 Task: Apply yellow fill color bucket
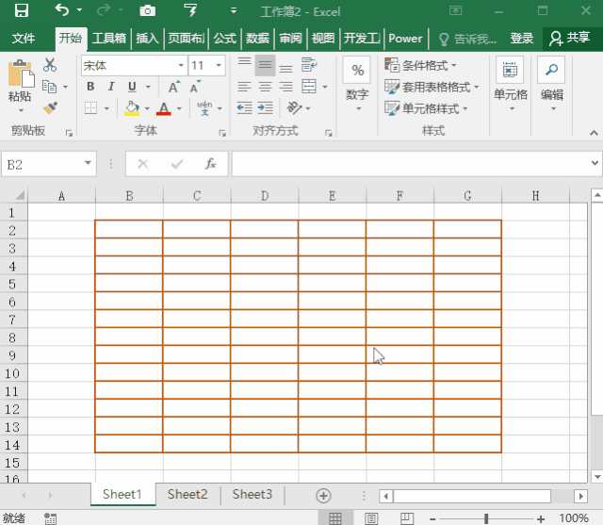[132, 108]
